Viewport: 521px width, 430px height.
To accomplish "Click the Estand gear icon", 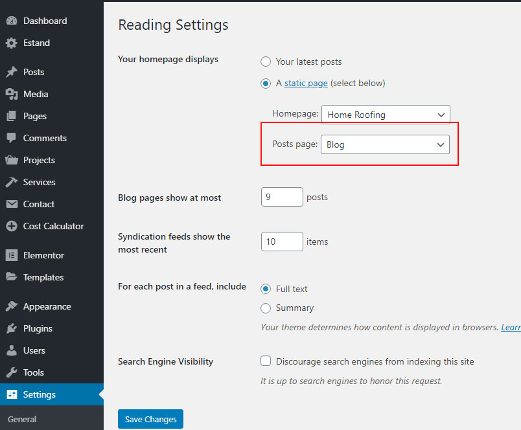I will (x=12, y=43).
